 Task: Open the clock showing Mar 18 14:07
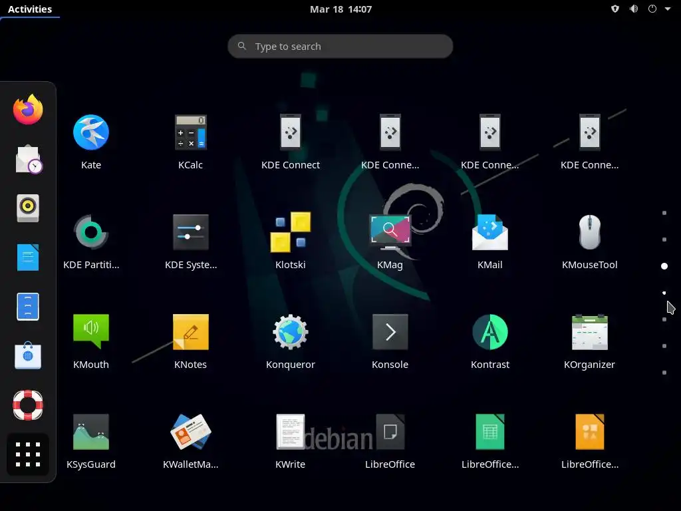pyautogui.click(x=341, y=9)
